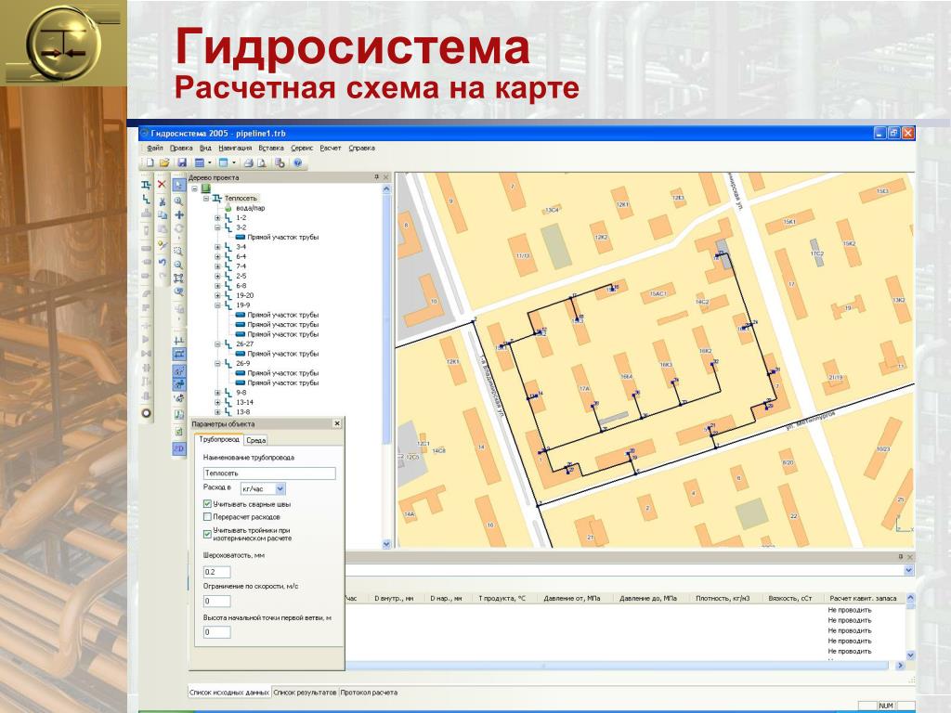
Task: Click the Ограничение по скорости field
Action: click(216, 601)
